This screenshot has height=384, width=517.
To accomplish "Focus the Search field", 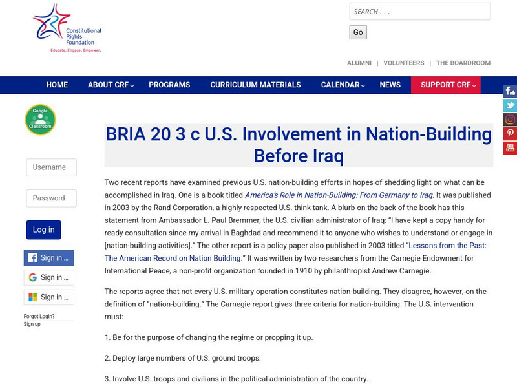I will coord(420,12).
